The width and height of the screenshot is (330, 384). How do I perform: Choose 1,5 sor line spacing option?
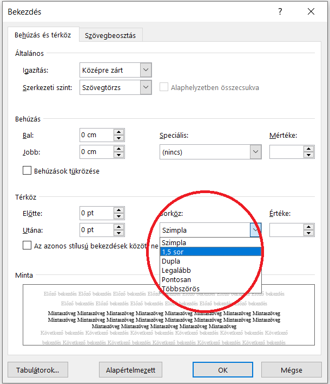pos(210,252)
